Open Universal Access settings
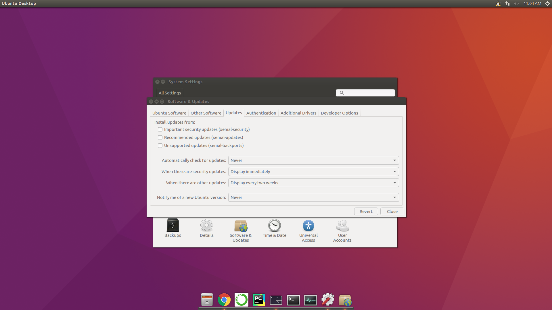This screenshot has width=552, height=310. [308, 230]
